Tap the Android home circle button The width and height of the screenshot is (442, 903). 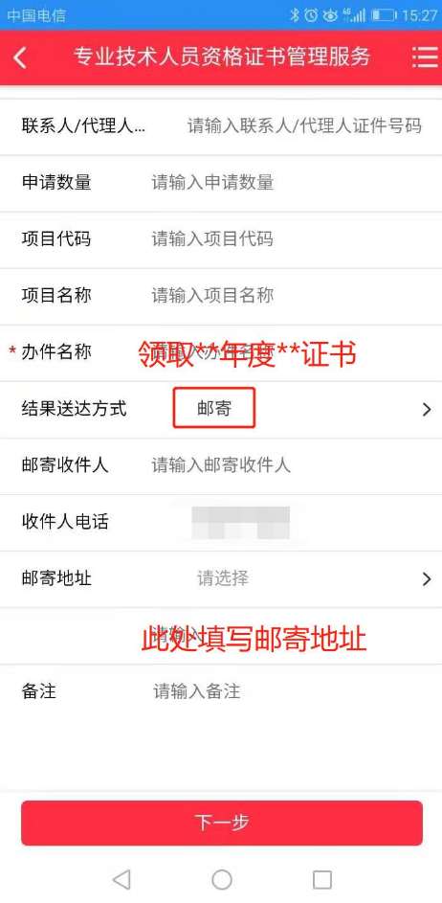(x=222, y=879)
